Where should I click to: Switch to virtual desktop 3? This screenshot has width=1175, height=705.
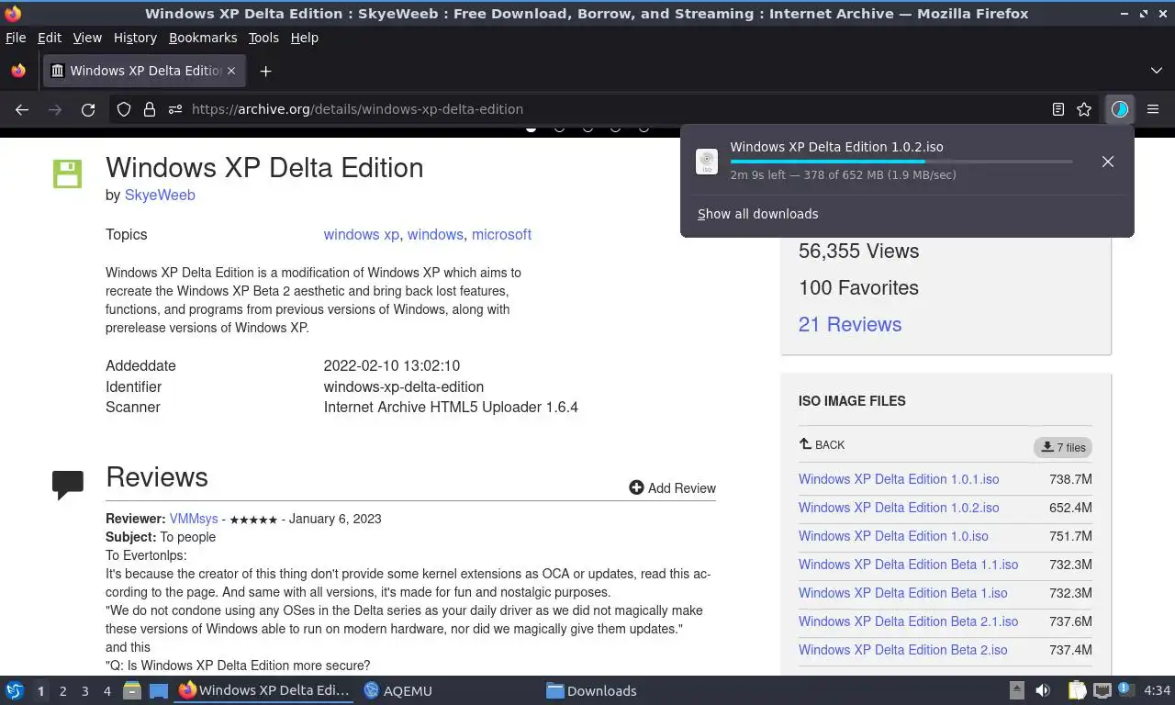click(x=84, y=691)
